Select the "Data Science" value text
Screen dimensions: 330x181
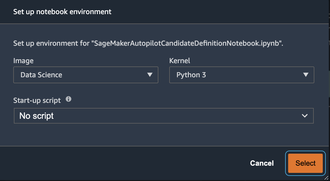pos(41,75)
